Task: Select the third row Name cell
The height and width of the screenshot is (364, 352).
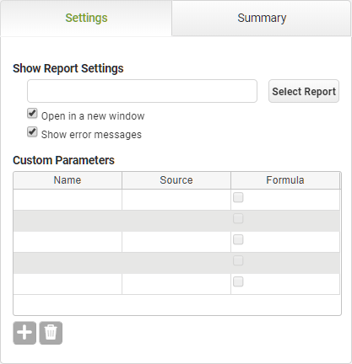Action: pos(68,242)
